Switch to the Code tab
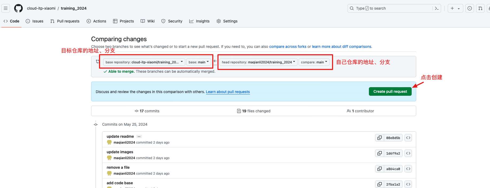490x188 pixels. (11, 21)
